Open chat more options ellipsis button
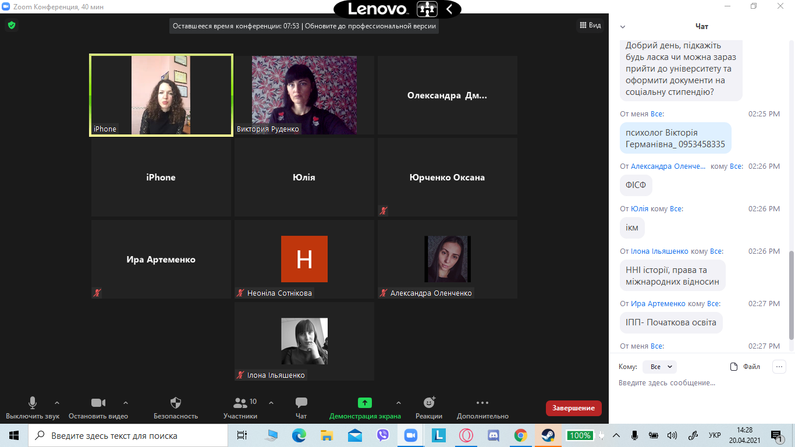Screen dimensions: 795x447 coord(779,367)
